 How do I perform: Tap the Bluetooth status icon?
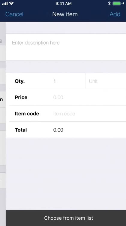[109, 3]
